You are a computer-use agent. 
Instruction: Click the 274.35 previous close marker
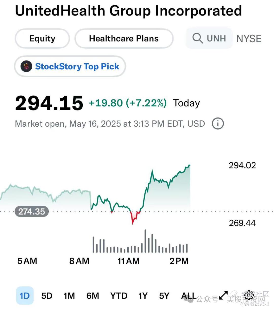32,211
